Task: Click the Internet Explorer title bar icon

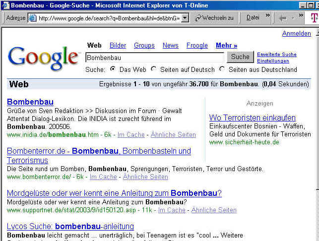Action: point(5,5)
